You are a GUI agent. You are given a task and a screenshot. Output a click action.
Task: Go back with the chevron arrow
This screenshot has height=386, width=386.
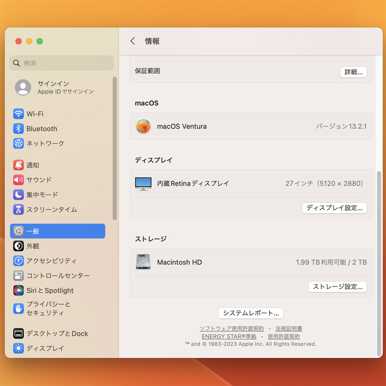133,41
